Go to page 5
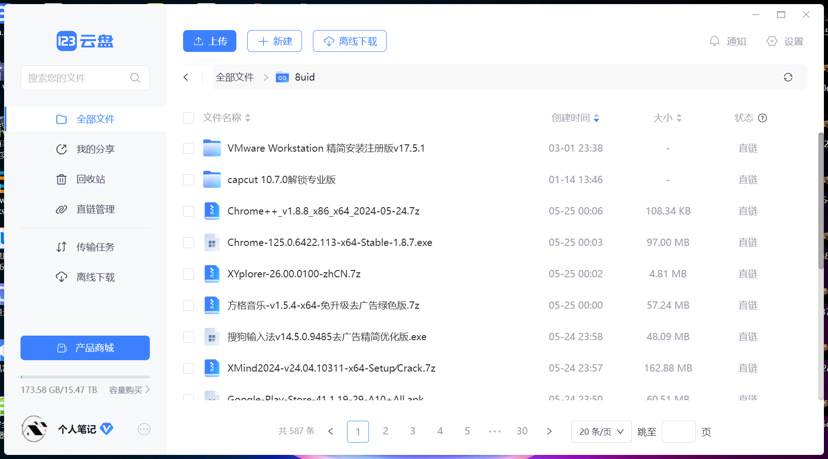The width and height of the screenshot is (828, 459). (x=467, y=431)
